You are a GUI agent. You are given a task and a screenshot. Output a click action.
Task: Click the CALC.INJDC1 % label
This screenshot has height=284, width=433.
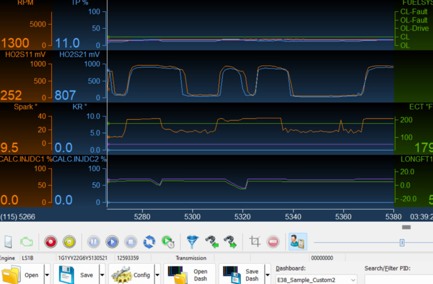[x=26, y=159]
